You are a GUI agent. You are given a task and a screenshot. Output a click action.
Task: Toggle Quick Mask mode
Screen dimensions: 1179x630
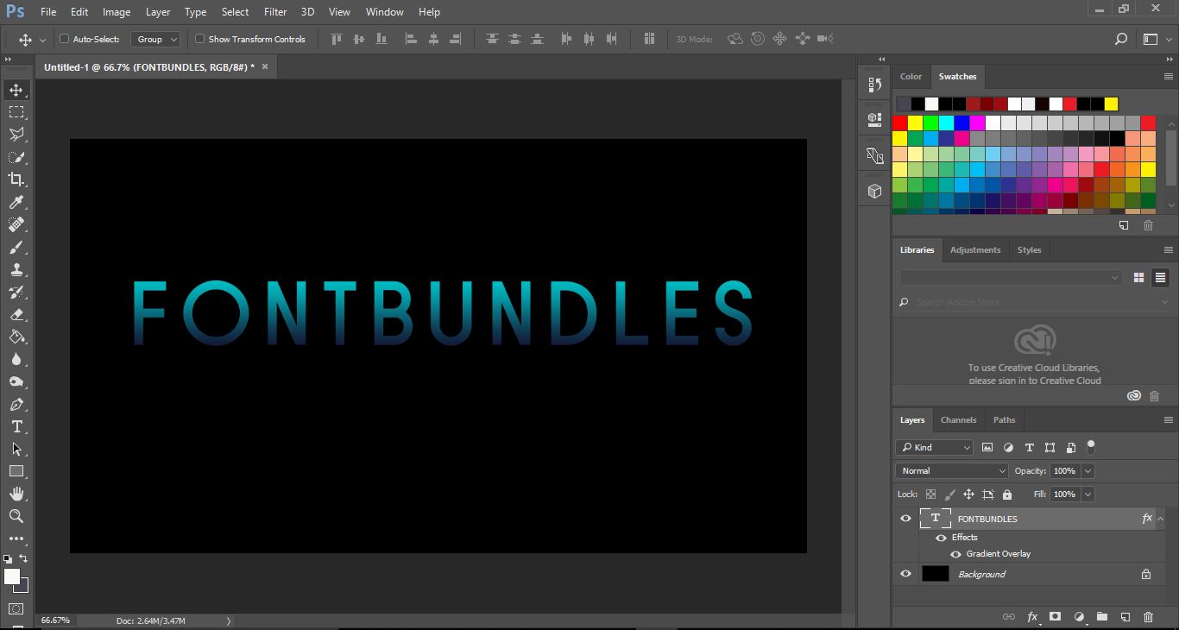16,609
